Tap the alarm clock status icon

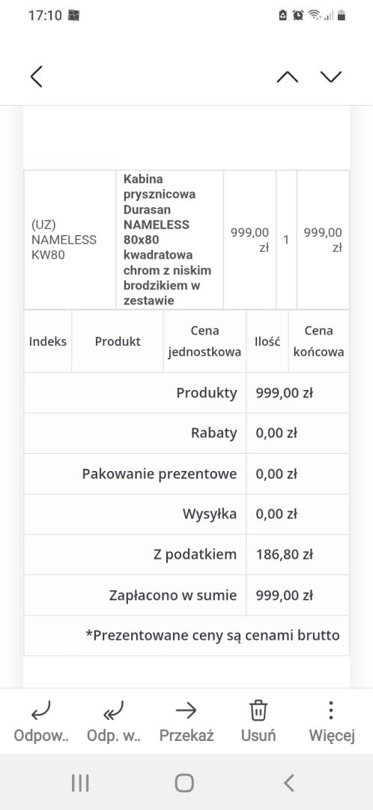point(298,16)
